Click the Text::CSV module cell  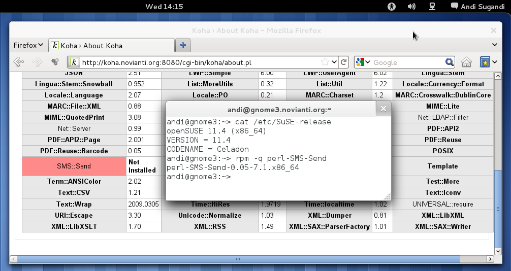(74, 192)
